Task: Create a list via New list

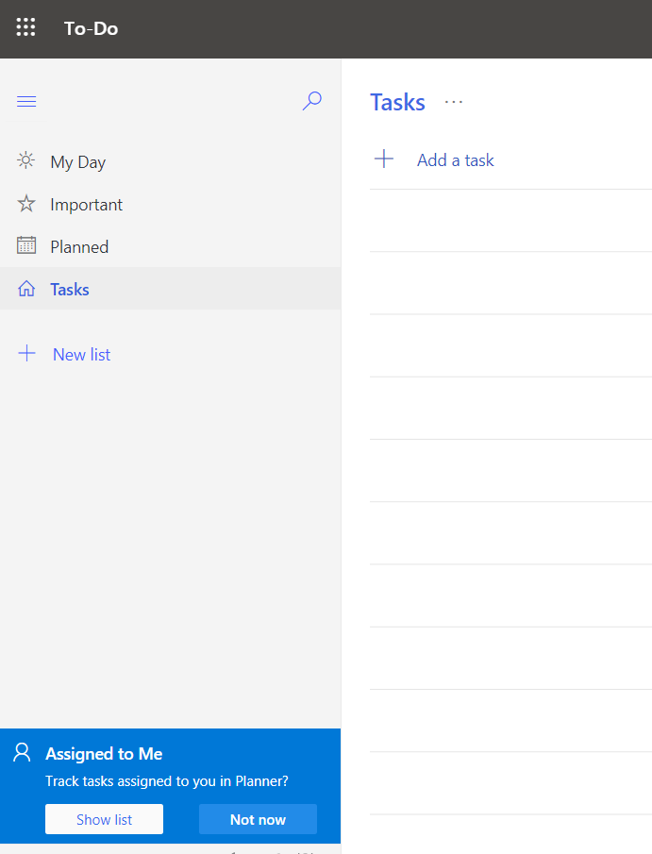Action: pos(81,355)
